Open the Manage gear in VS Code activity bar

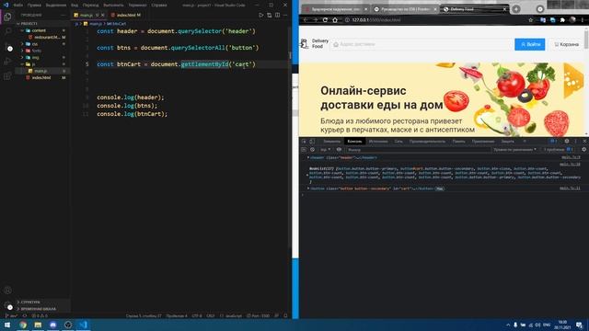coord(7,305)
